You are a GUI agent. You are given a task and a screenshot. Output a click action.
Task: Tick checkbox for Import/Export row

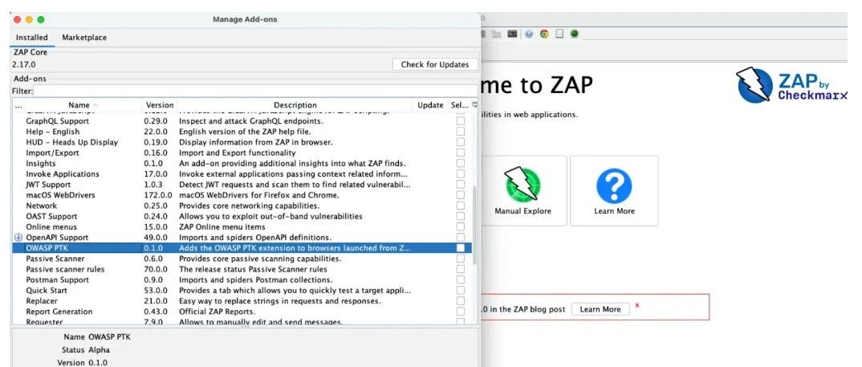click(460, 153)
